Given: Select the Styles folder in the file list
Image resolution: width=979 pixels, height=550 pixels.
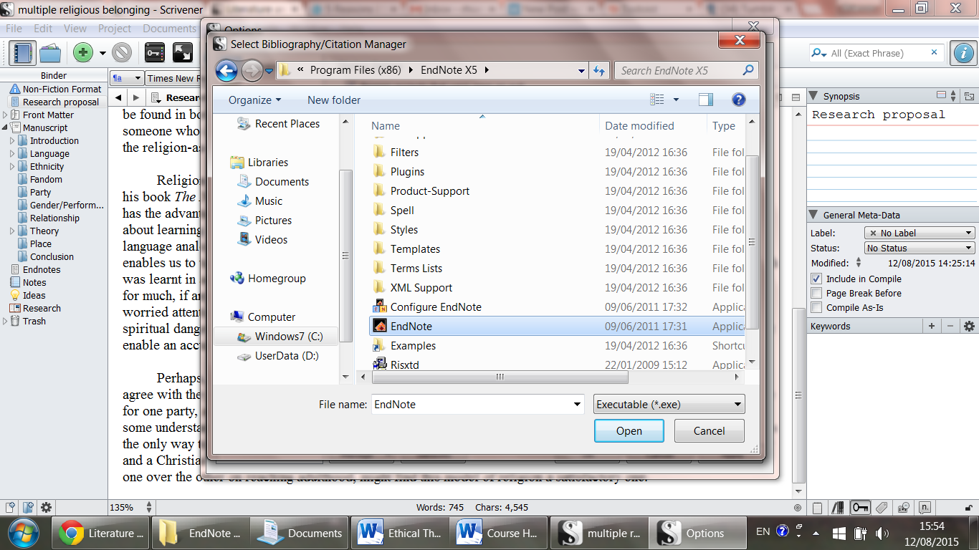Looking at the screenshot, I should 558,229.
